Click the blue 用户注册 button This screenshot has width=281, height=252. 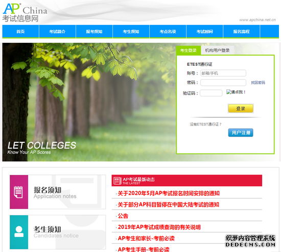(x=241, y=133)
